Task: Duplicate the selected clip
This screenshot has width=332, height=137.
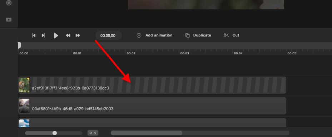Action: pyautogui.click(x=198, y=35)
